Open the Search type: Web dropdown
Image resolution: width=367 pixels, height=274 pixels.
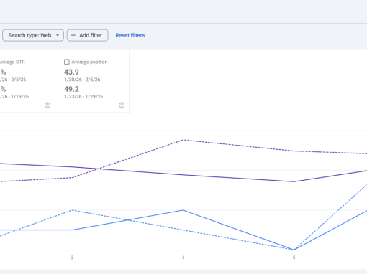33,35
